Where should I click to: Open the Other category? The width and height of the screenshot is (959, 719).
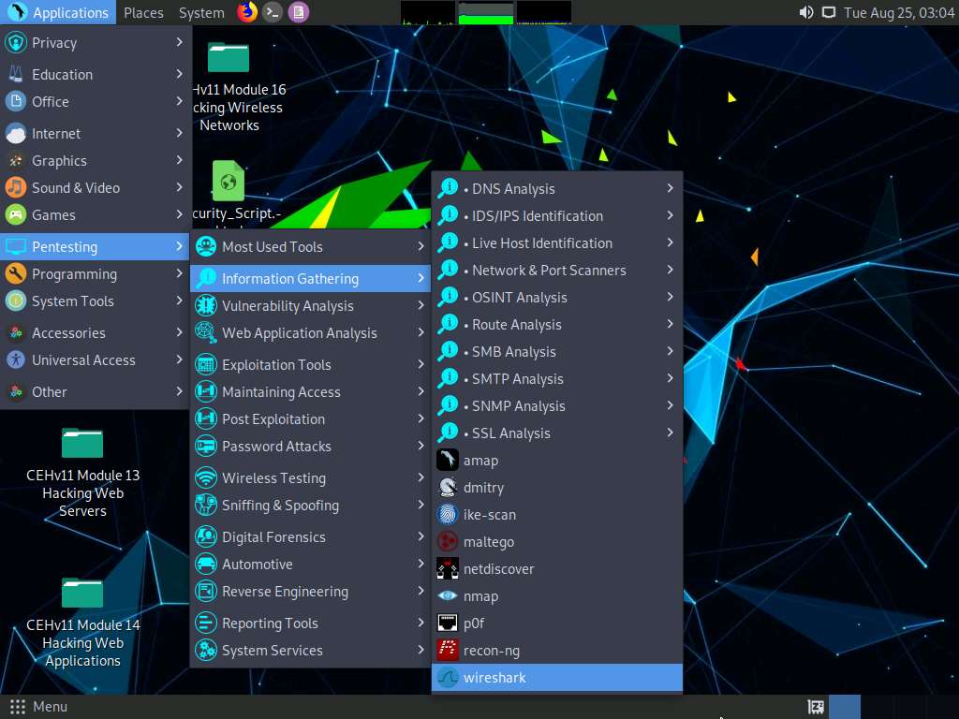point(95,391)
